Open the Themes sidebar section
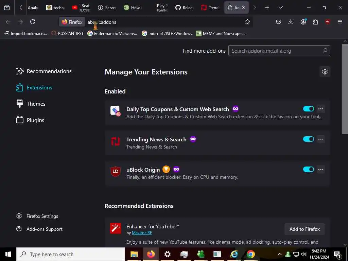 pyautogui.click(x=31, y=104)
